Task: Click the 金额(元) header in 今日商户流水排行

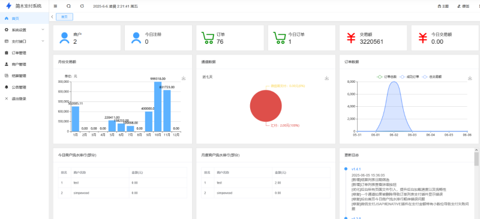Action: (137, 173)
